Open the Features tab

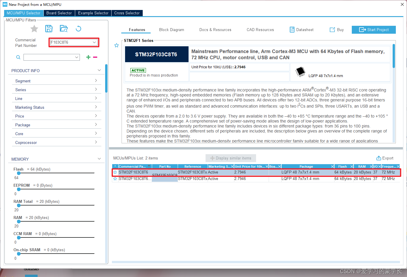[x=137, y=30]
